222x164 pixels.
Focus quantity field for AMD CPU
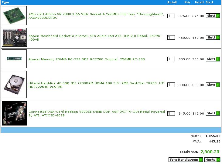(x=171, y=16)
